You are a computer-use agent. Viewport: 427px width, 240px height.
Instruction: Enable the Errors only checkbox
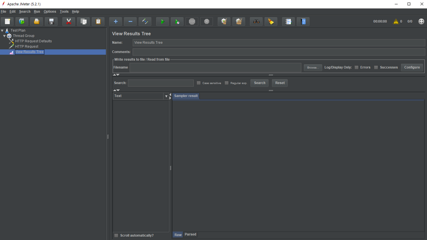(x=357, y=67)
